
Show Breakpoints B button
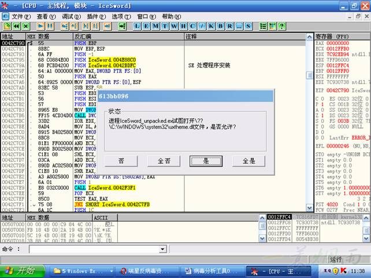pyautogui.click(x=220, y=26)
